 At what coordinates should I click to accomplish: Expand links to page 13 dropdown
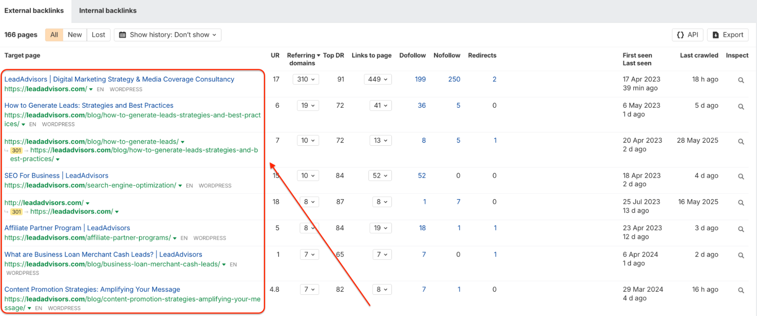[381, 140]
